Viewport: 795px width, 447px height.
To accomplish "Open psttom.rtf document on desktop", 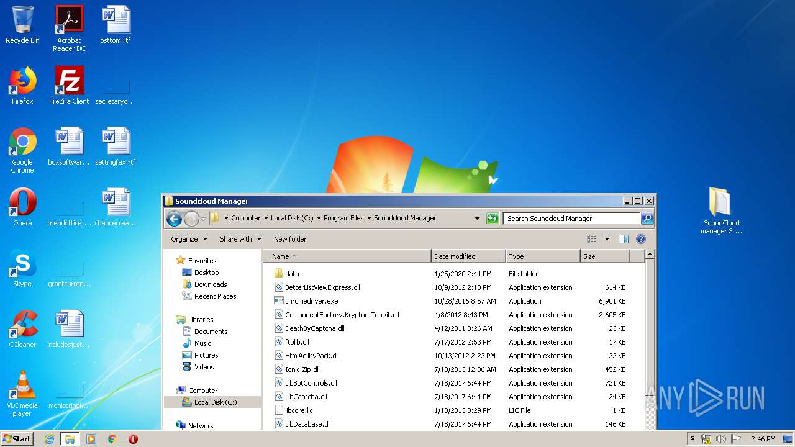I will click(x=116, y=25).
